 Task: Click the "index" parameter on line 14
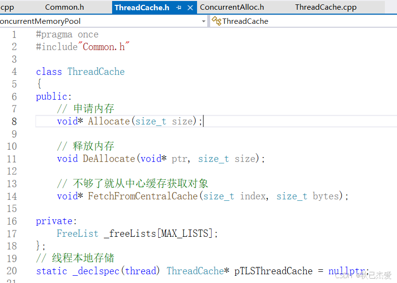(x=252, y=196)
